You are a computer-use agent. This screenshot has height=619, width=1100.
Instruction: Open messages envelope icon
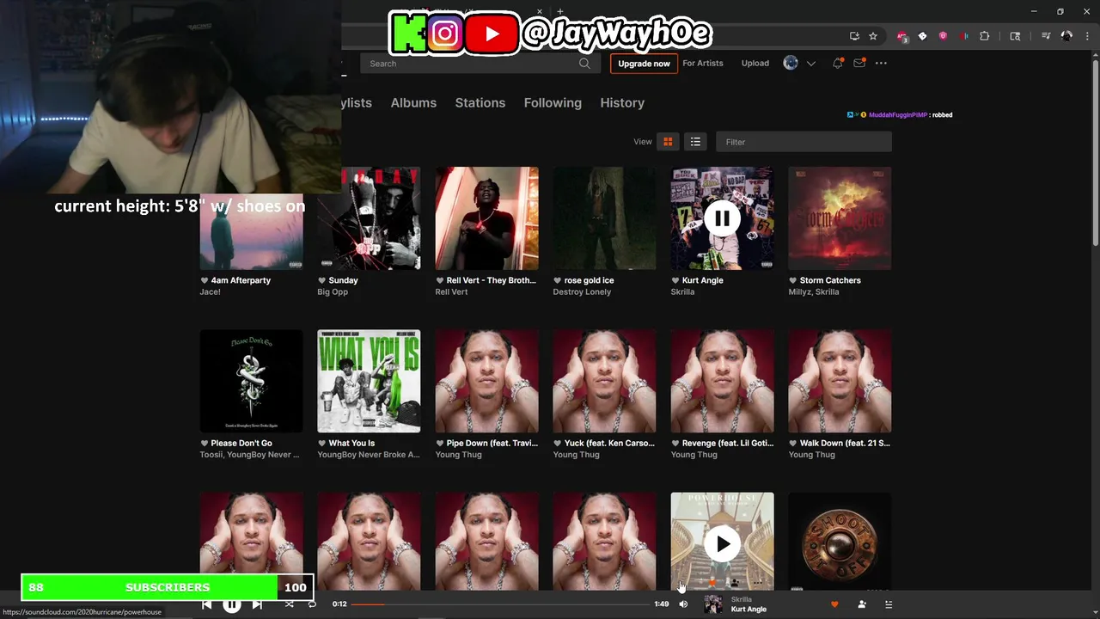tap(859, 63)
